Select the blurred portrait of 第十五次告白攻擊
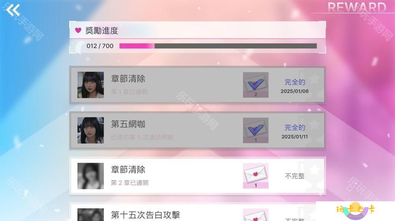 click(x=90, y=215)
